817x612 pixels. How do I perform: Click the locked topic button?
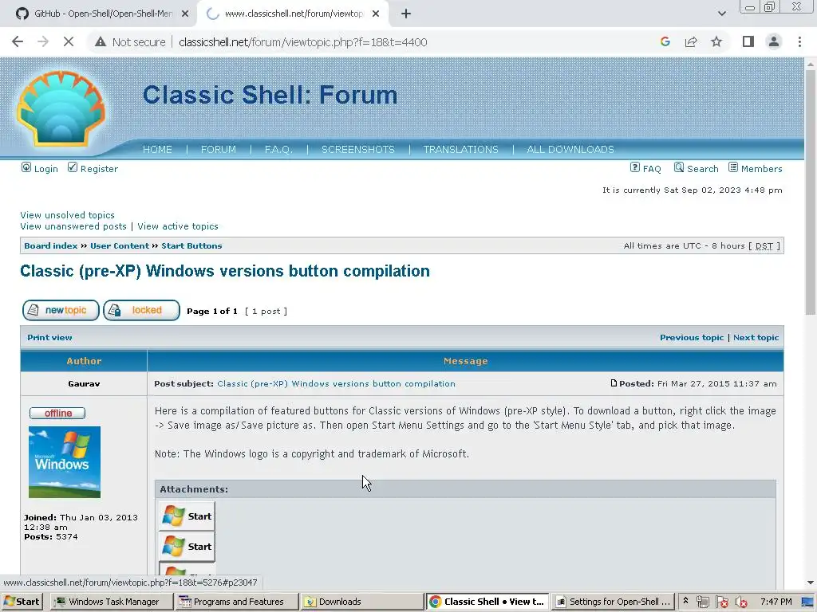point(142,310)
